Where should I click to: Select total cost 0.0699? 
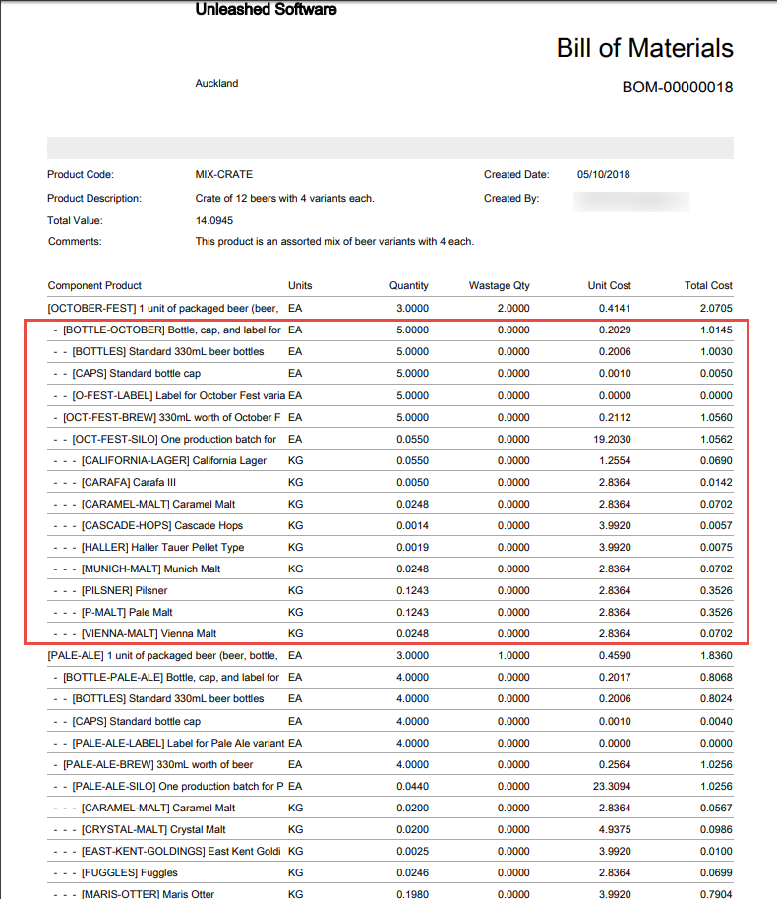(716, 873)
